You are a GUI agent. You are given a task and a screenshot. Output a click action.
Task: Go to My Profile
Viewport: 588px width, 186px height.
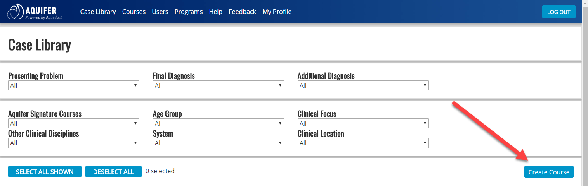point(277,12)
